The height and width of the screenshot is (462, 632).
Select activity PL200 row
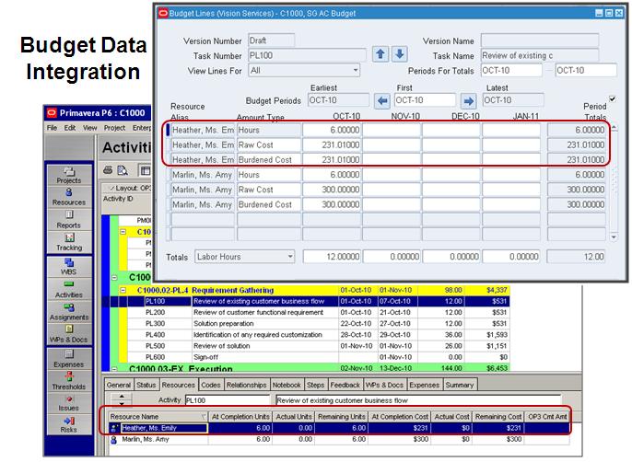pos(319,312)
